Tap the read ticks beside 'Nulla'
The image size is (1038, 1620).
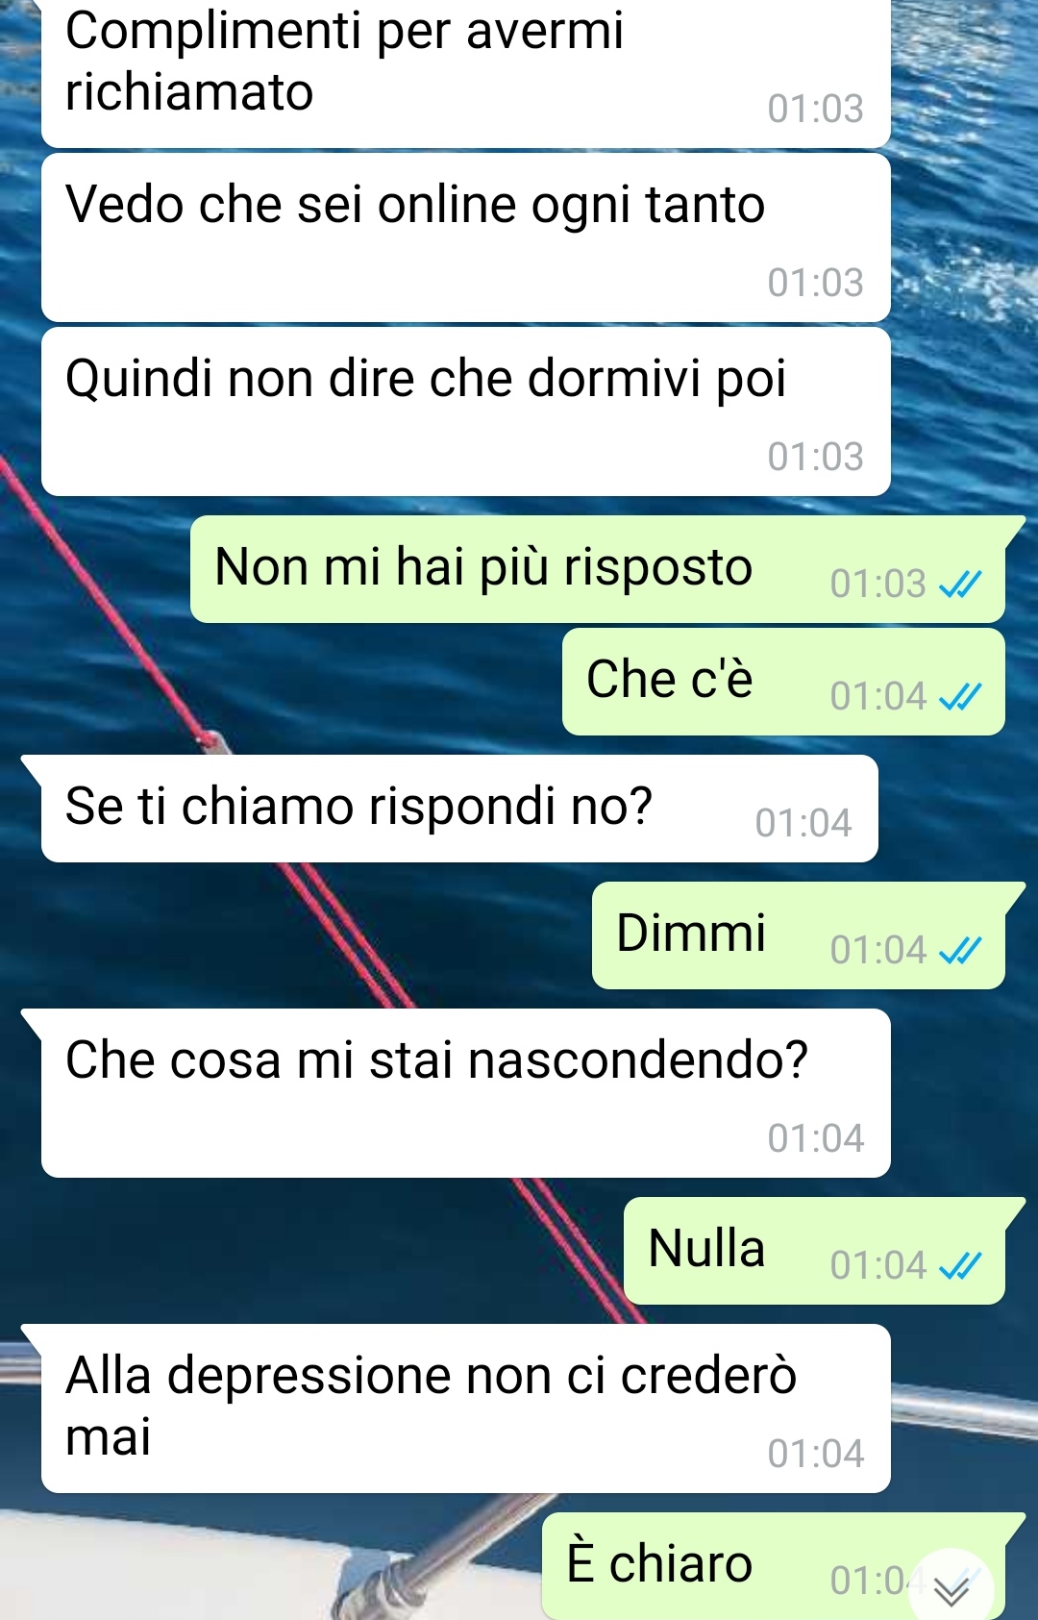point(960,1265)
